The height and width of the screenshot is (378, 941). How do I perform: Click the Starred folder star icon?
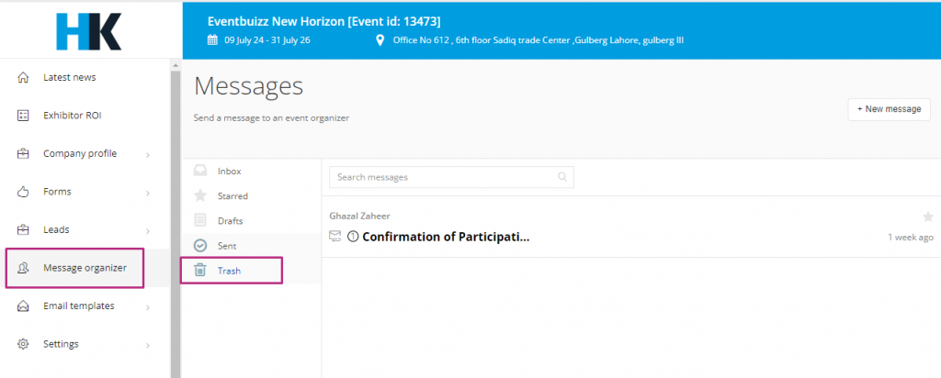pyautogui.click(x=200, y=196)
